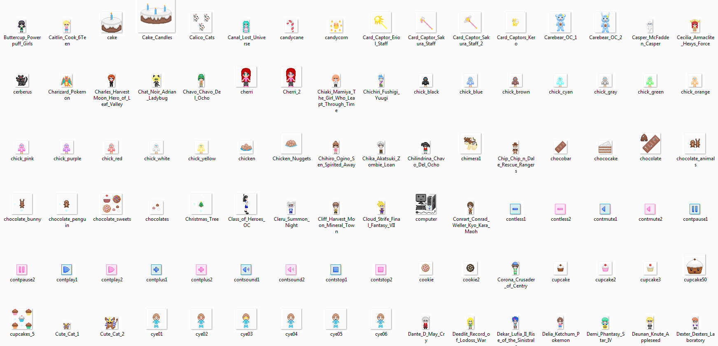Click the 'Chihiro_Ogino_Sen_Spirited_Away' label
Screen dimensions: 718x346
pos(336,161)
